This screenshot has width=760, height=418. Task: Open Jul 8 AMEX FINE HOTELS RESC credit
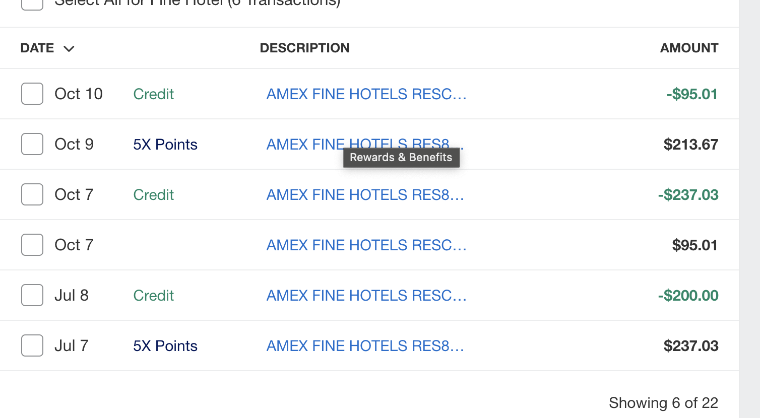366,295
